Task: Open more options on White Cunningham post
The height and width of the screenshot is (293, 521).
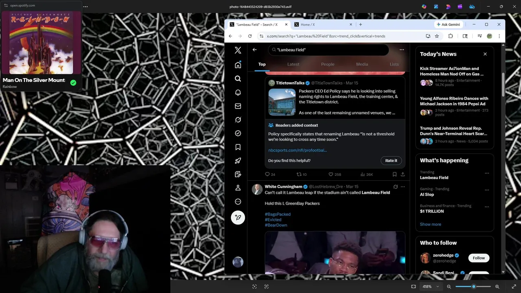Action: [x=403, y=187]
